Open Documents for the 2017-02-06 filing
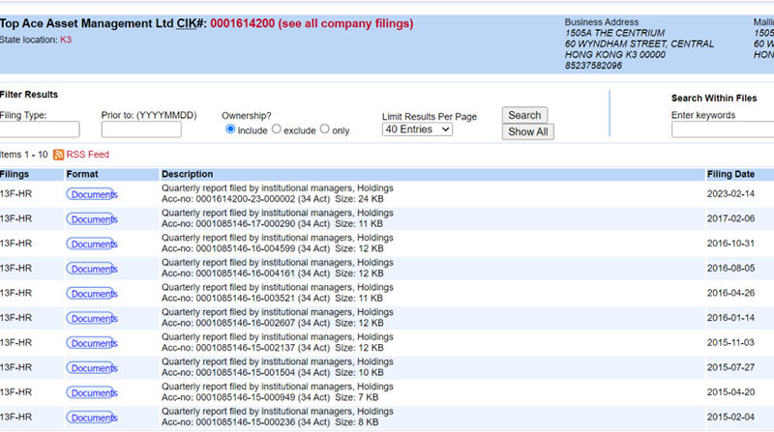The height and width of the screenshot is (432, 774). tap(92, 219)
